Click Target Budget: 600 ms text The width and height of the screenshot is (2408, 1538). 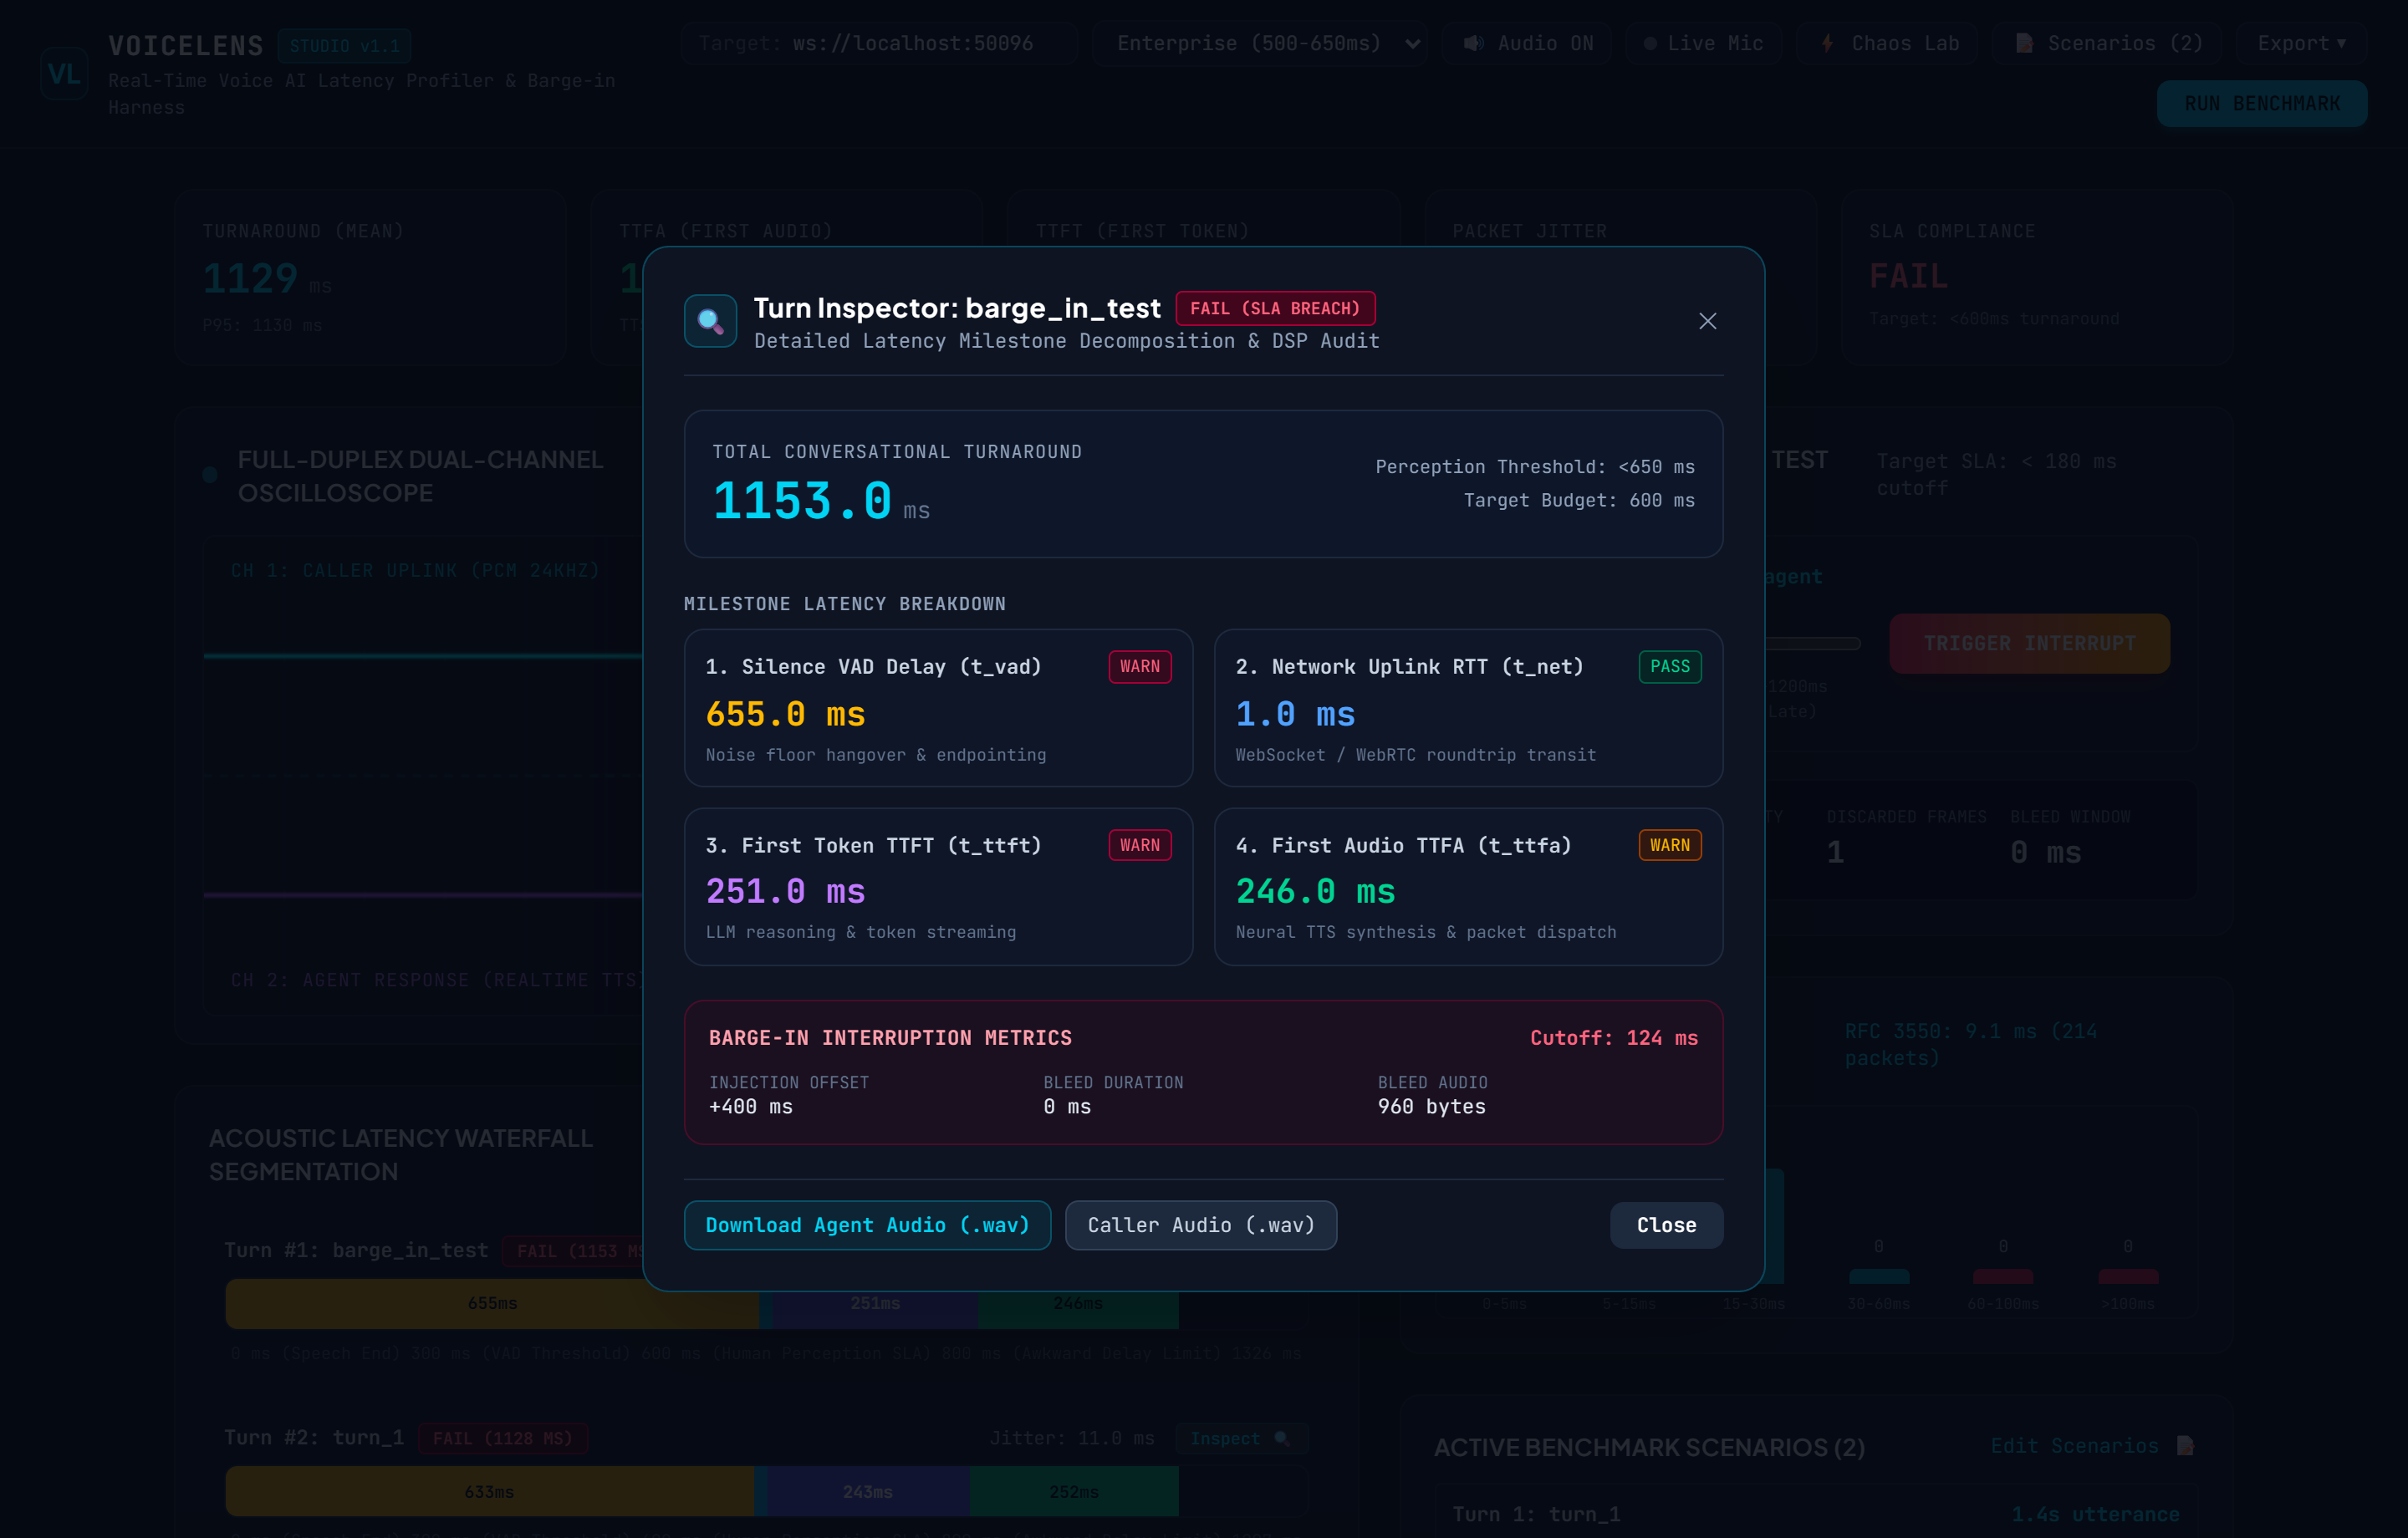click(1579, 500)
